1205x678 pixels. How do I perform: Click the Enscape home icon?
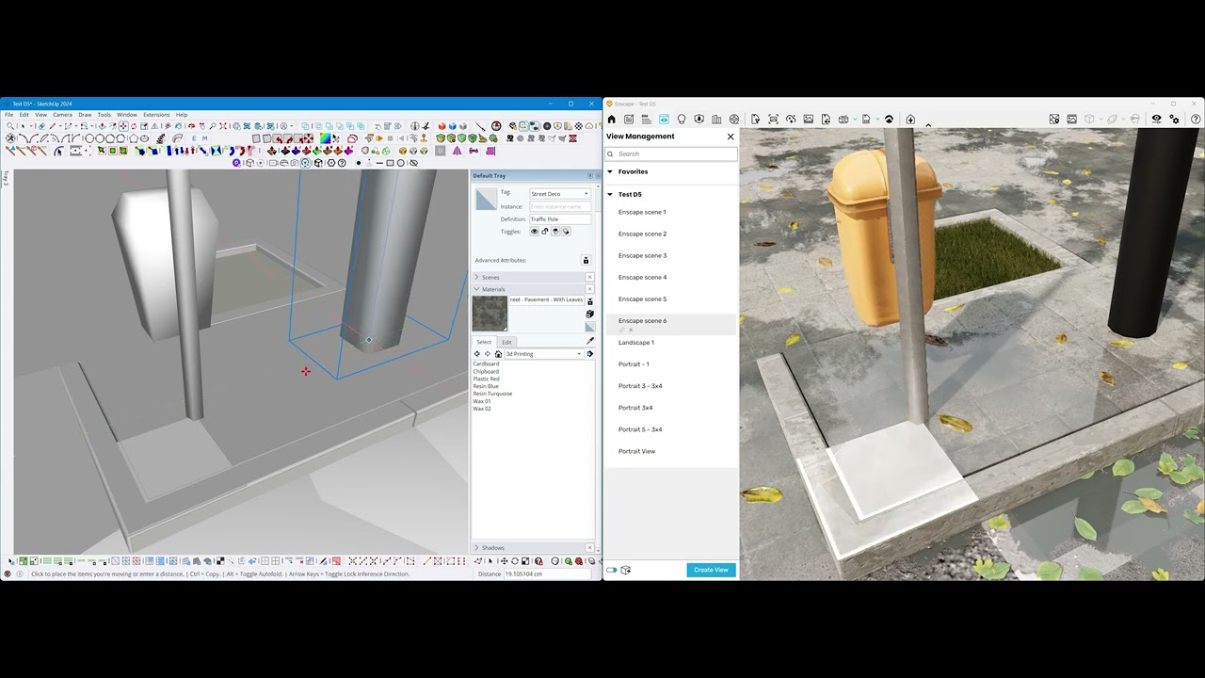tap(611, 120)
